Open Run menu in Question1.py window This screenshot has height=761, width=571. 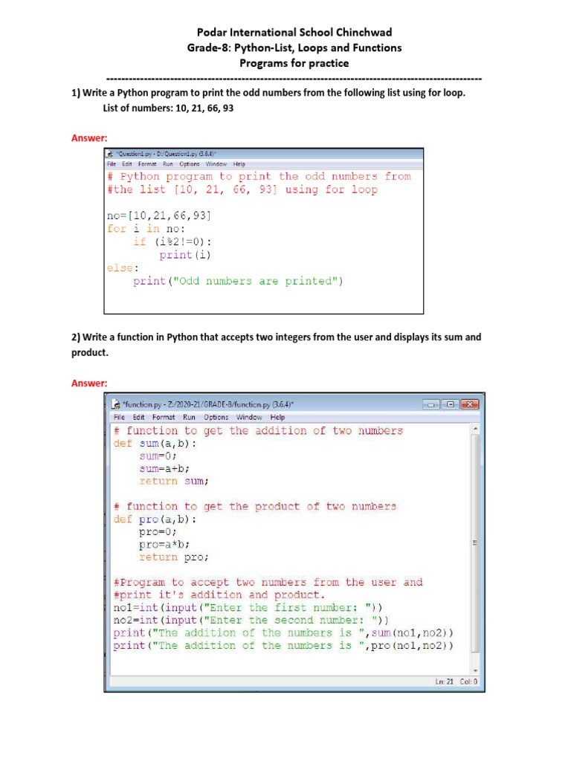[x=167, y=164]
